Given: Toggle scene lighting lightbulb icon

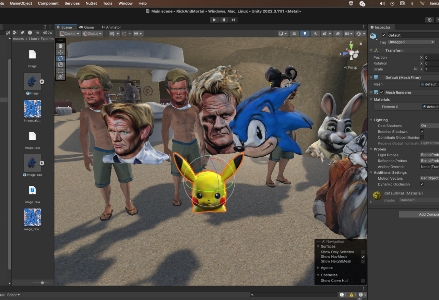Looking at the screenshot, I should click(x=305, y=34).
